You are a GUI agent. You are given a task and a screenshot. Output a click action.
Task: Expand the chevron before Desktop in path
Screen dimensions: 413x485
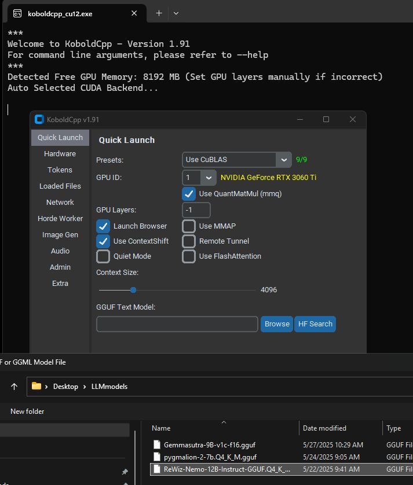coord(46,387)
